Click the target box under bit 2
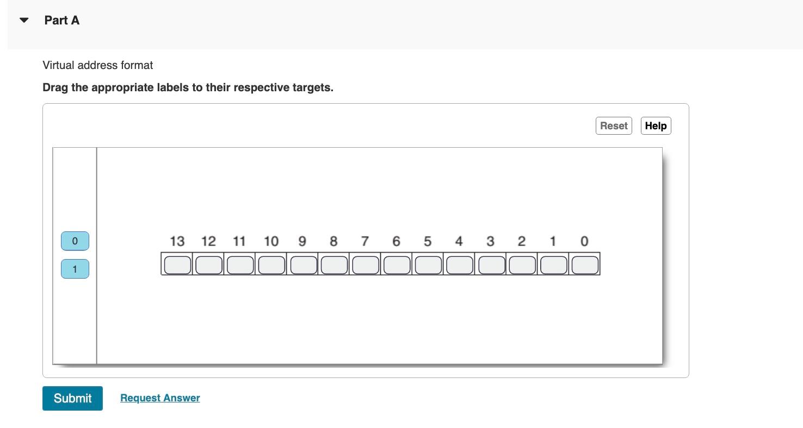Screen dimensions: 803x428 coord(522,265)
